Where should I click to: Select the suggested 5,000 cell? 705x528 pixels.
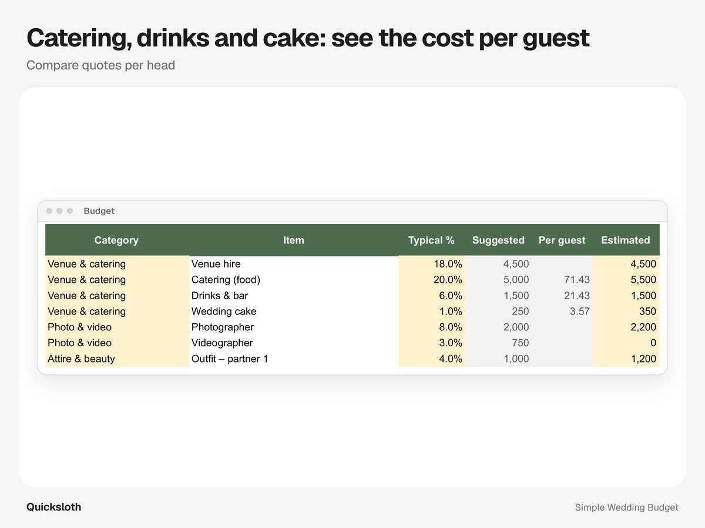[x=498, y=280]
